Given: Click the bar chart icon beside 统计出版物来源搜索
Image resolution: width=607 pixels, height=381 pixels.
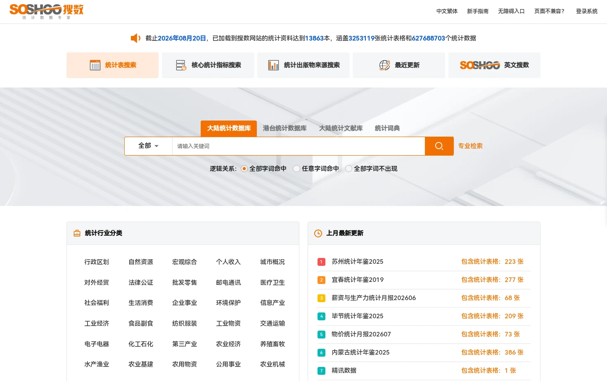Looking at the screenshot, I should coord(273,65).
